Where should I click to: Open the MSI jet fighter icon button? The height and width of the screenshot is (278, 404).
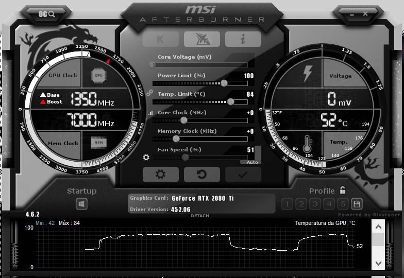tap(202, 39)
